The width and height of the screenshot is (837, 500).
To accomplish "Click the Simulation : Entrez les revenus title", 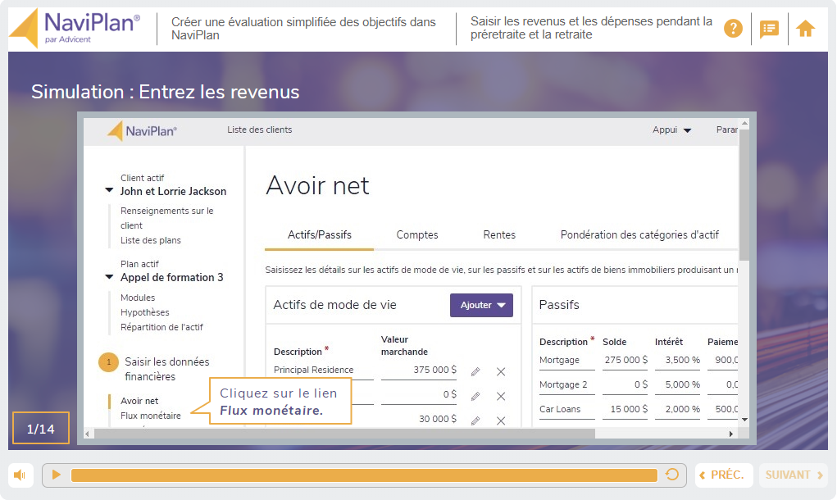I will (x=165, y=92).
